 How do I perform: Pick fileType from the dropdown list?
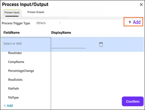pos(13,98)
